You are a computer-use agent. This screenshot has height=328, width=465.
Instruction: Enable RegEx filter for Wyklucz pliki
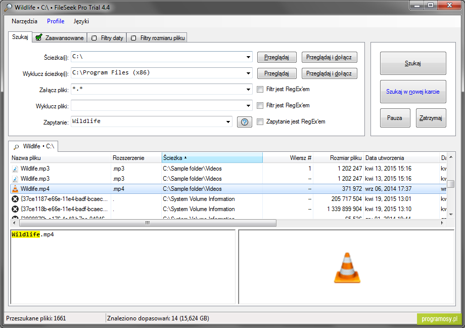point(260,105)
